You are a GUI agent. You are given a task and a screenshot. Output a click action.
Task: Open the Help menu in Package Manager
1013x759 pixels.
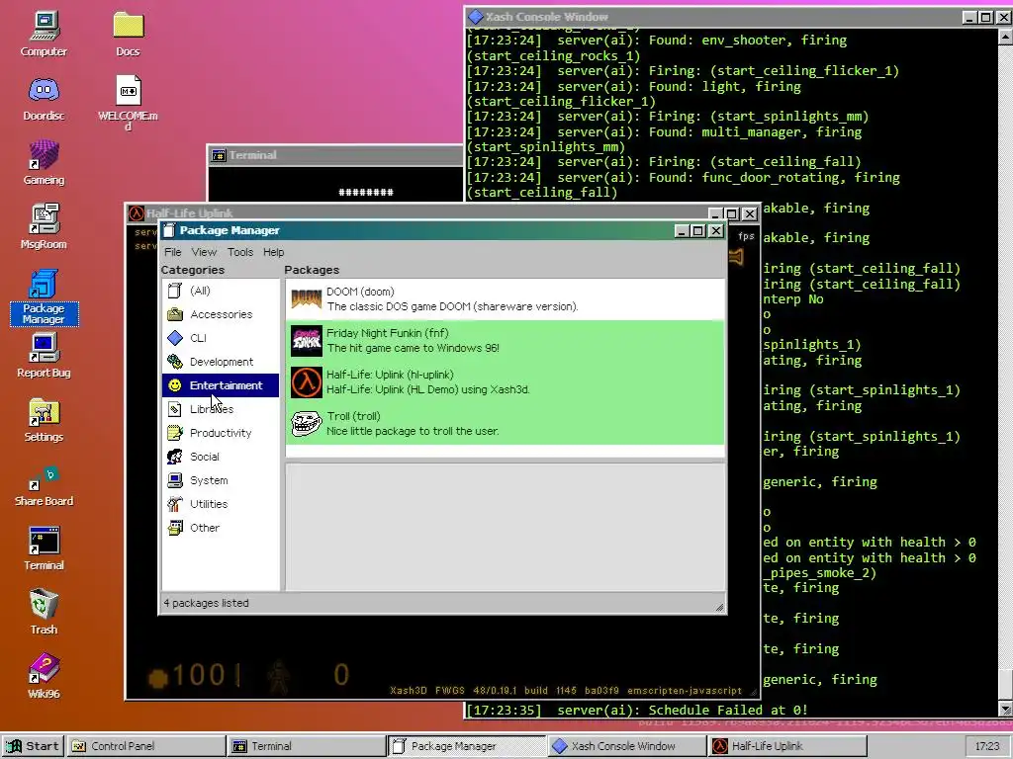273,252
